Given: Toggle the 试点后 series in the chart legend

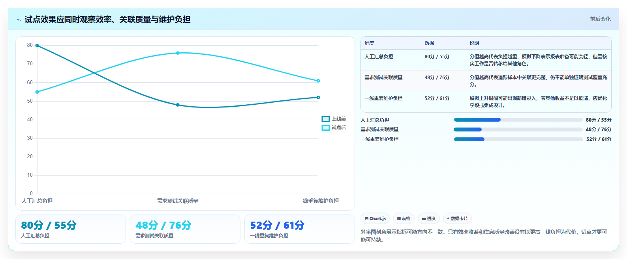Looking at the screenshot, I should point(334,128).
